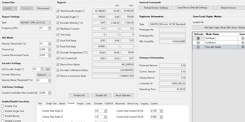Activate Ticks with Barrier play icon

pyautogui.click(x=198, y=47)
